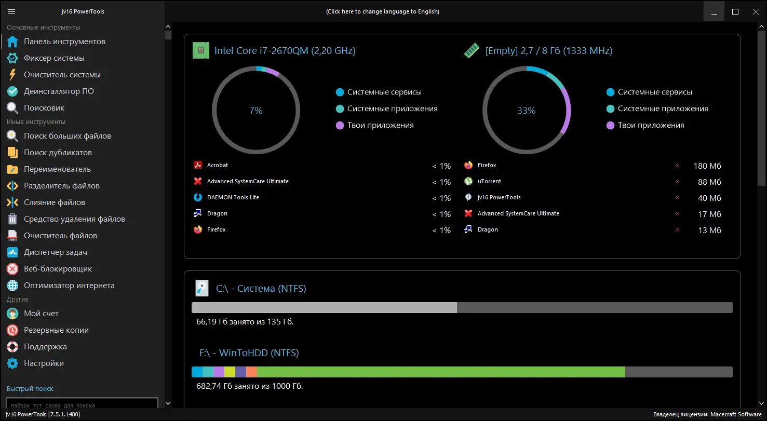Click the monitor icon for Диспетчер задач
Image resolution: width=767 pixels, height=421 pixels.
click(x=13, y=252)
